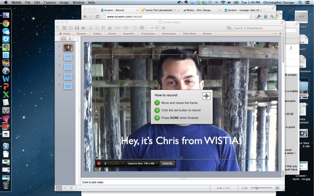Viewport: 314px width, 196px height.
Task: Click the Save icon in PowerPoint toolbar
Action: 77,28
